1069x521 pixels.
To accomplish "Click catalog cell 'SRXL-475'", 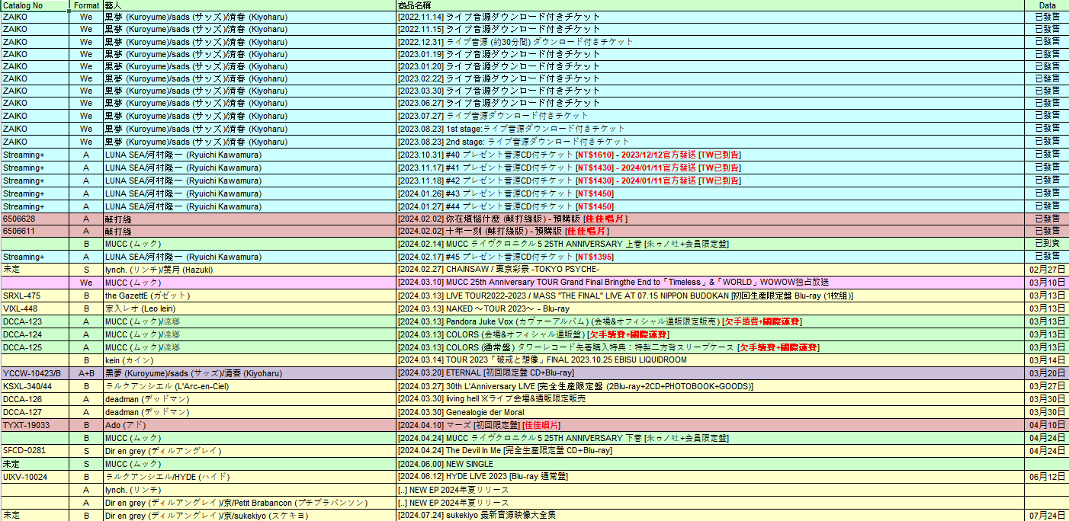I will [35, 296].
